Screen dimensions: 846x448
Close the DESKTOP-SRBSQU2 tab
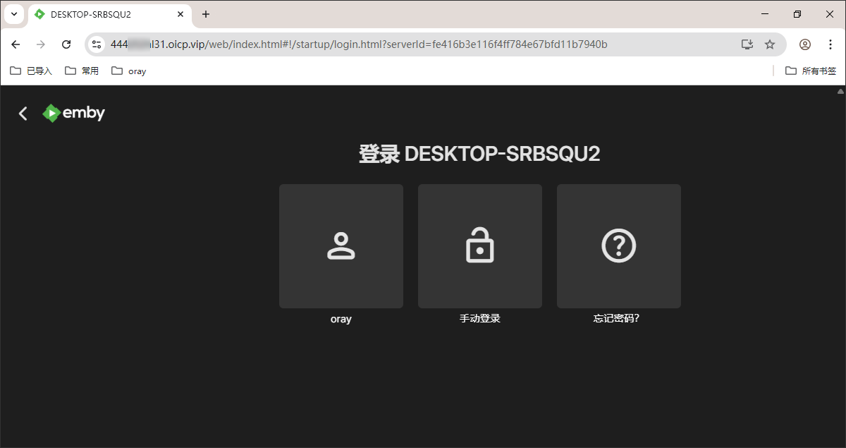point(179,14)
